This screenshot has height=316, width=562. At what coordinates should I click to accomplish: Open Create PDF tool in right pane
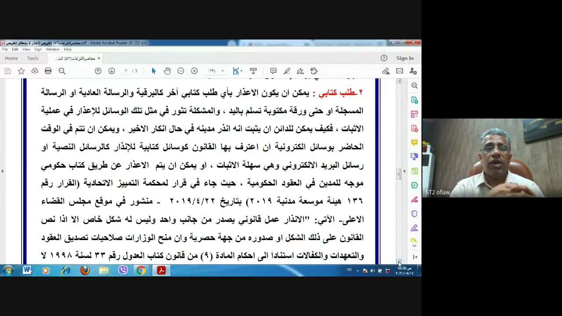point(414,129)
